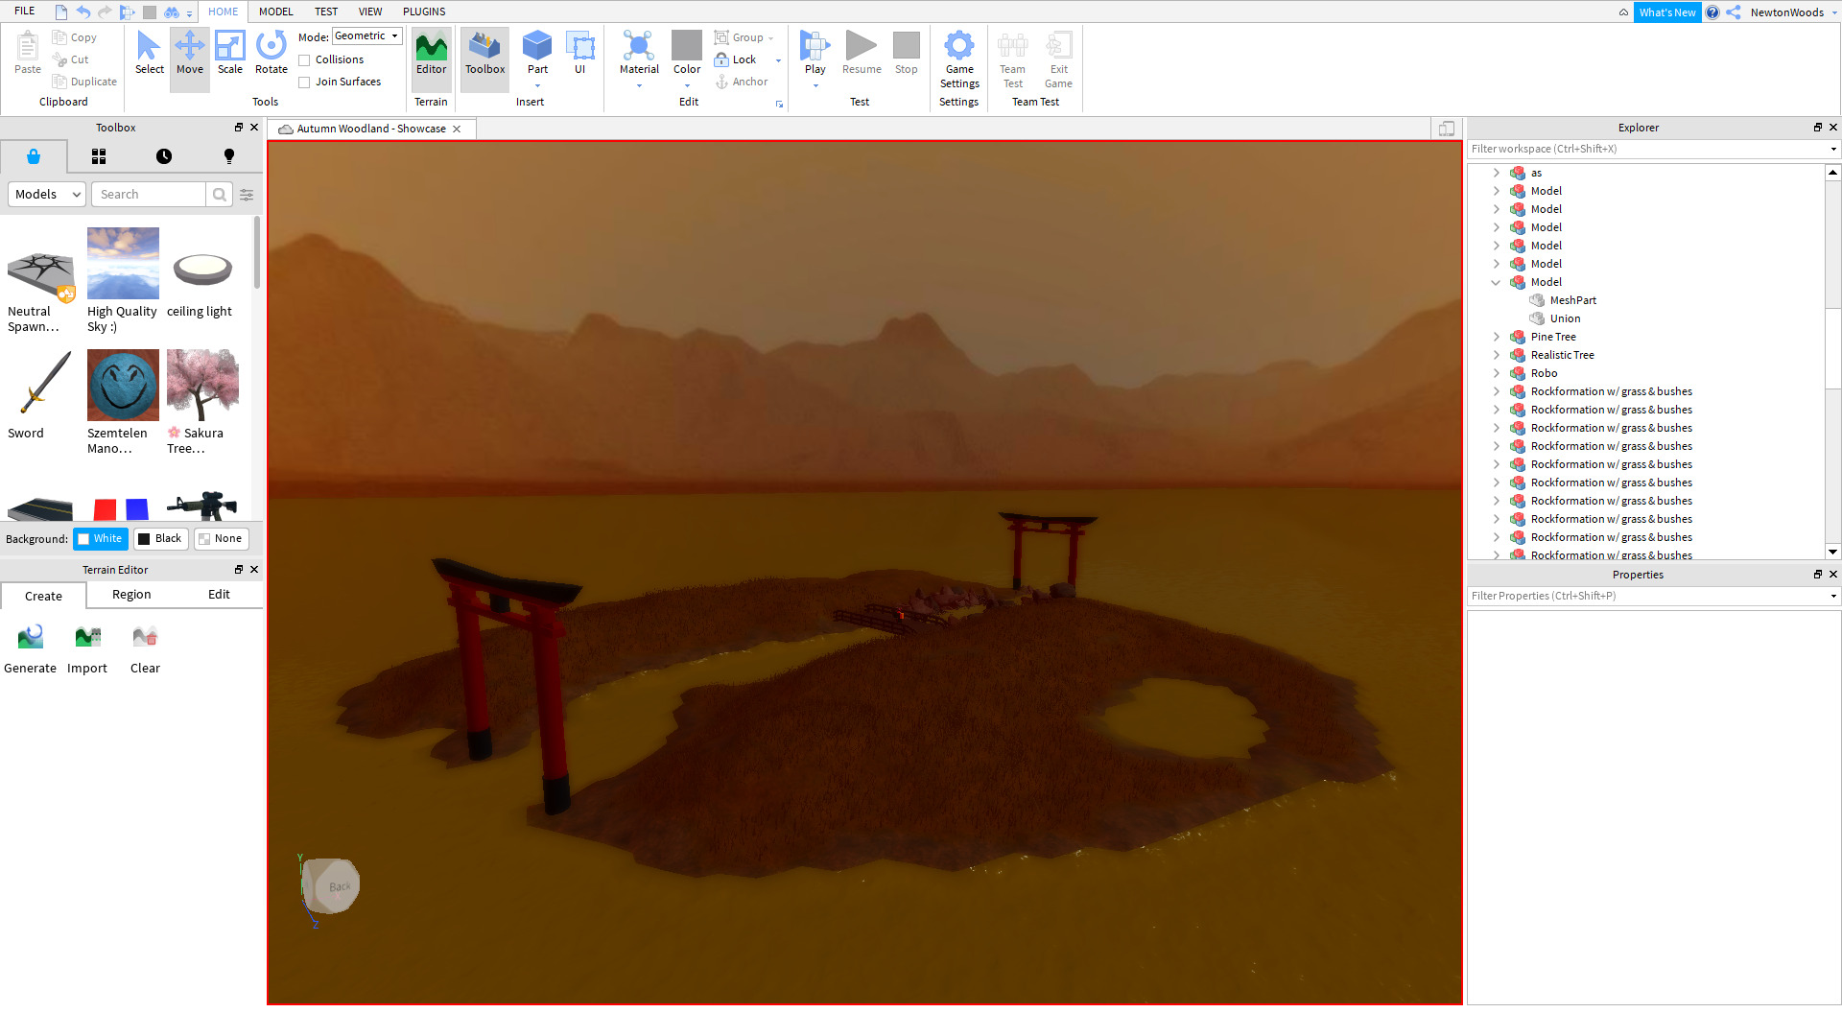The image size is (1842, 1036).
Task: Click the Toolbox ribbon icon
Action: [x=484, y=53]
